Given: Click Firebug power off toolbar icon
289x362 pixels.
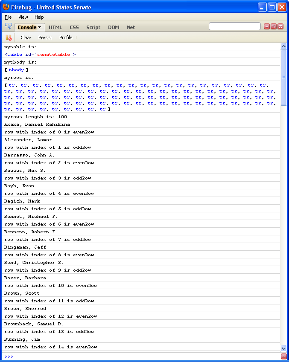Looking at the screenshot, I should pyautogui.click(x=280, y=26).
